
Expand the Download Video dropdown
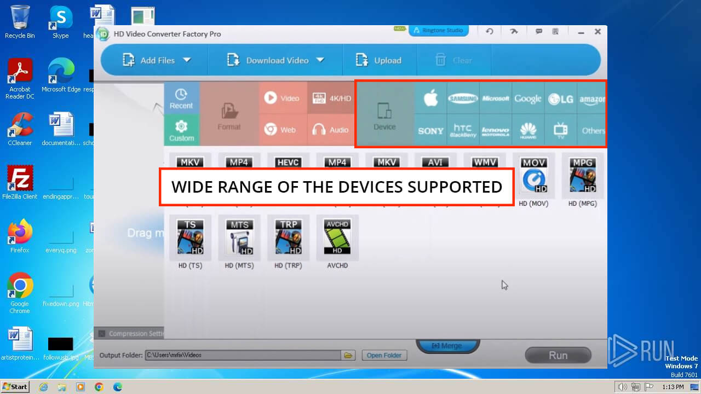pos(320,60)
